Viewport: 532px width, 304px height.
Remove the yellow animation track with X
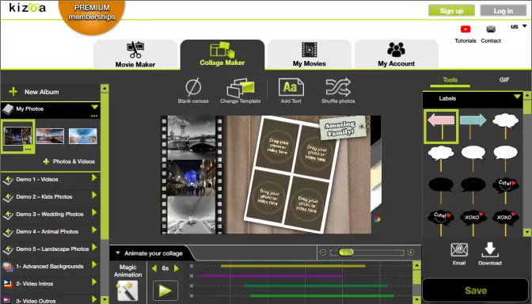(x=192, y=266)
